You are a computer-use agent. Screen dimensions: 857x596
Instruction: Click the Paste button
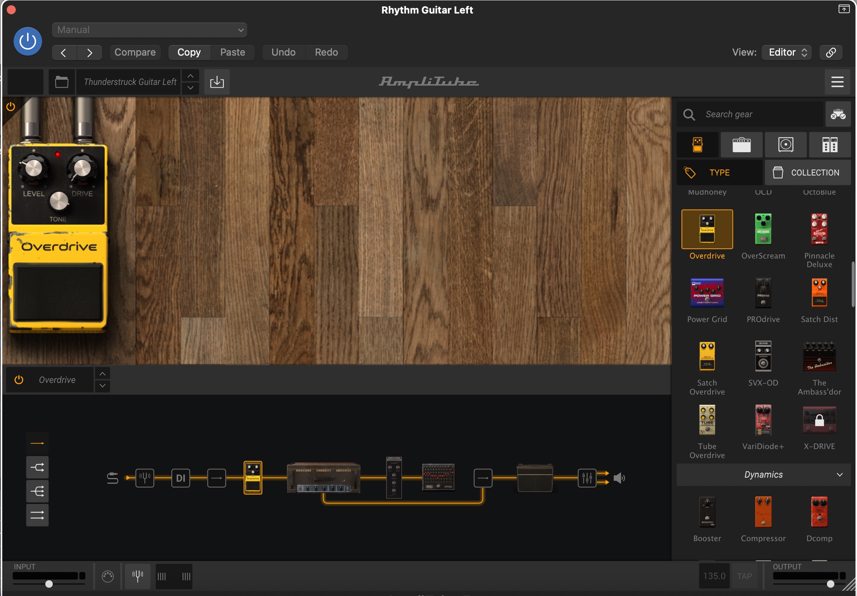(233, 52)
